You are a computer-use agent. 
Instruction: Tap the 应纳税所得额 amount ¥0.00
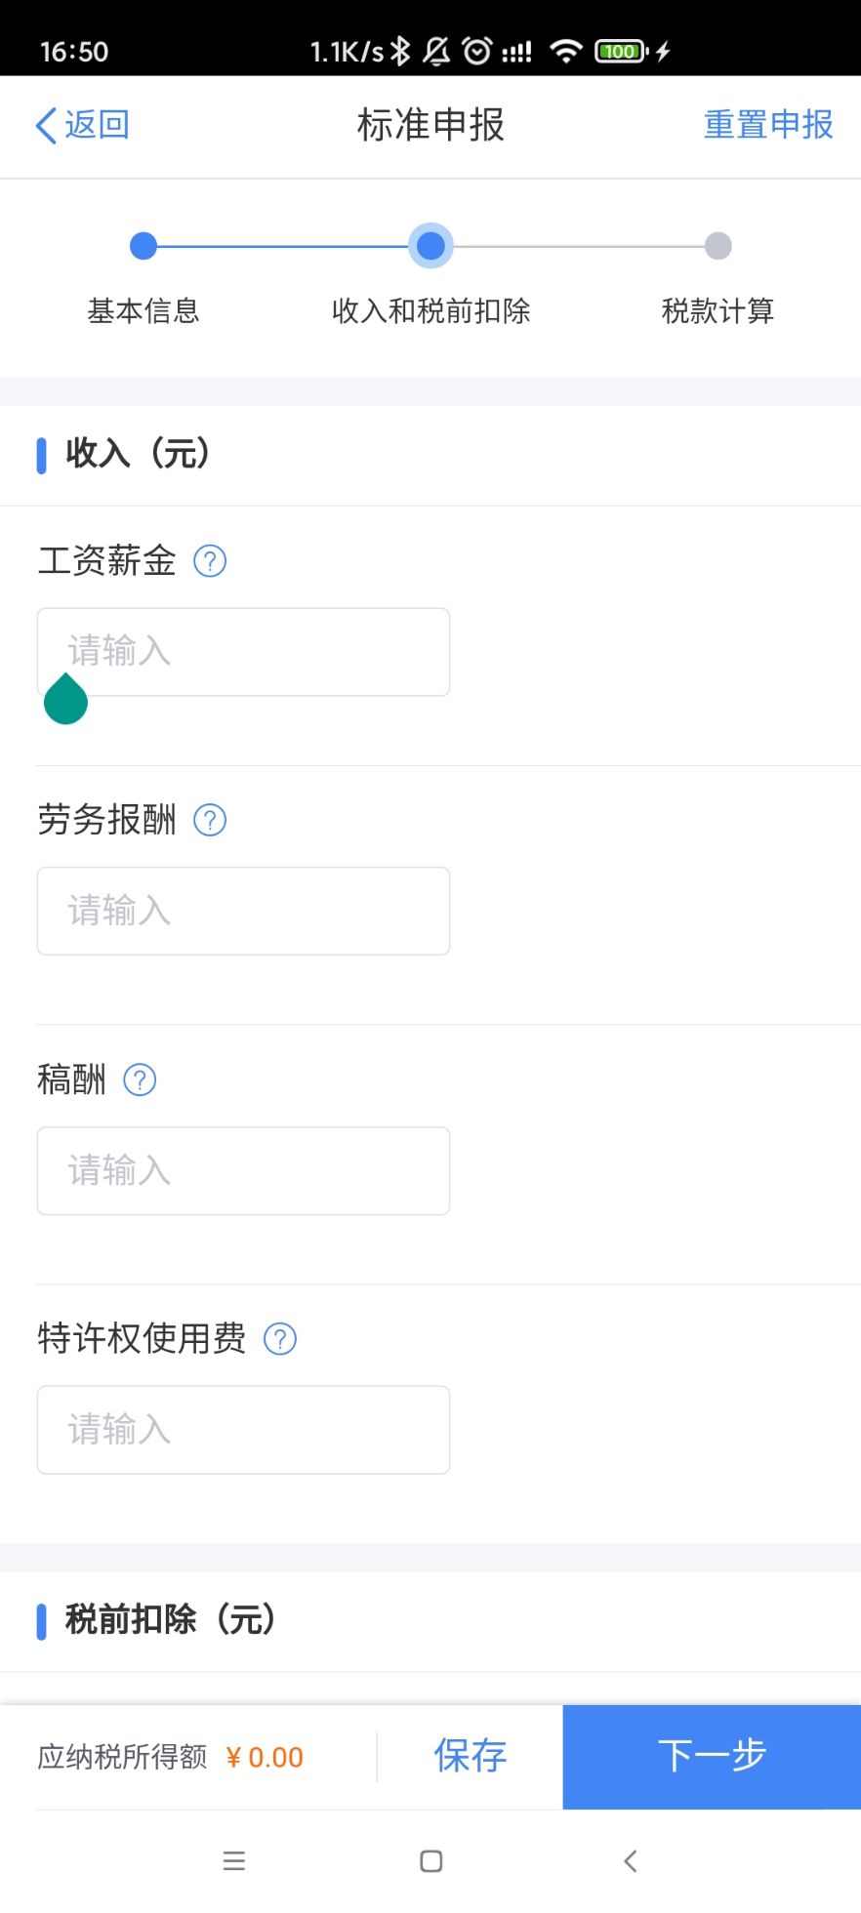(265, 1758)
